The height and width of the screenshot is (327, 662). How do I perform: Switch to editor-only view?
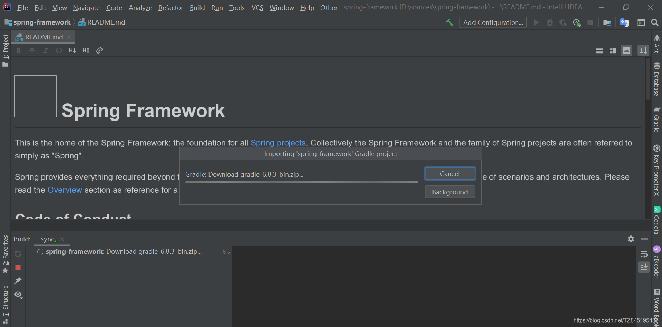(600, 50)
